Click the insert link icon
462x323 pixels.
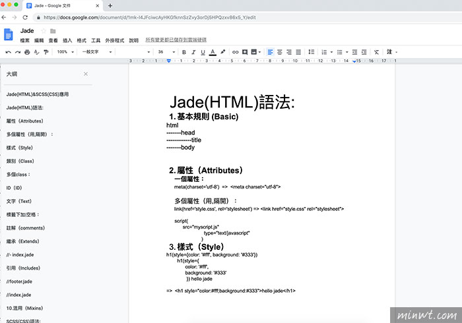tap(235, 52)
